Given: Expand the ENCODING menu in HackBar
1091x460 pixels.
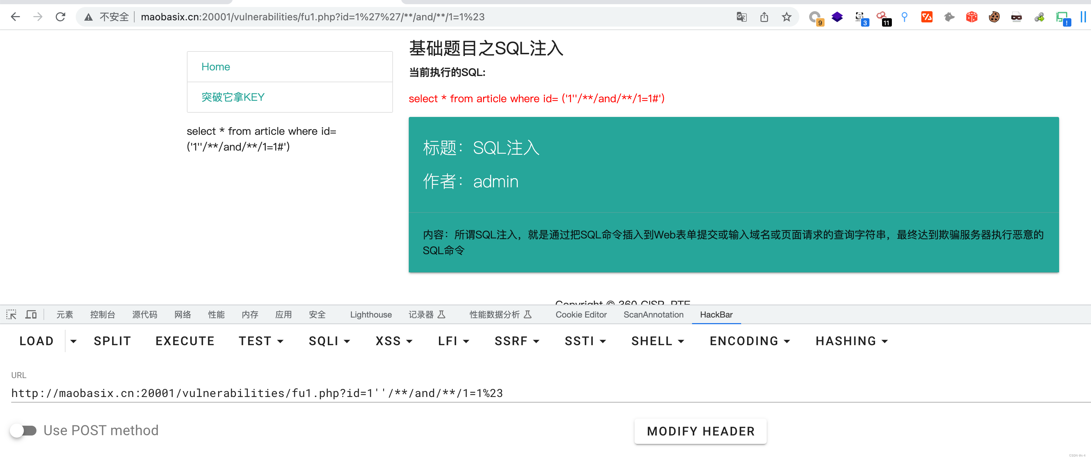Looking at the screenshot, I should pos(749,341).
